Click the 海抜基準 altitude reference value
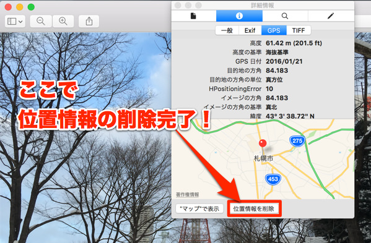The height and width of the screenshot is (243, 371). coord(277,52)
